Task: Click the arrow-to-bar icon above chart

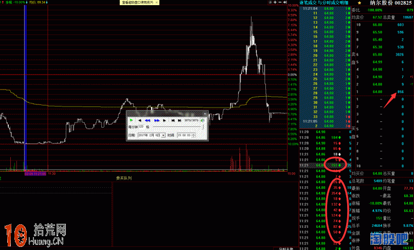Action: (285, 2)
